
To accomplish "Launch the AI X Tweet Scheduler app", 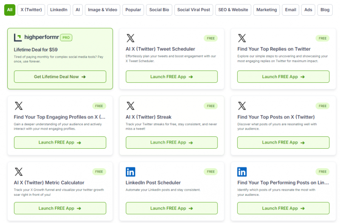I will [x=172, y=77].
